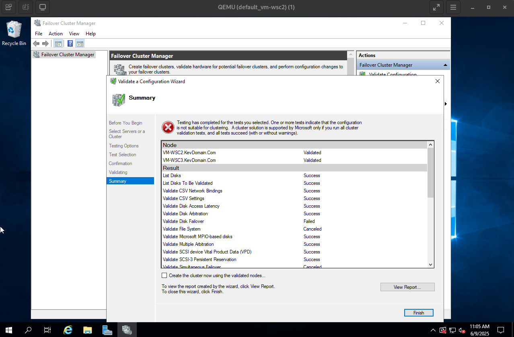Open the View menu
The image size is (514, 337).
[74, 34]
